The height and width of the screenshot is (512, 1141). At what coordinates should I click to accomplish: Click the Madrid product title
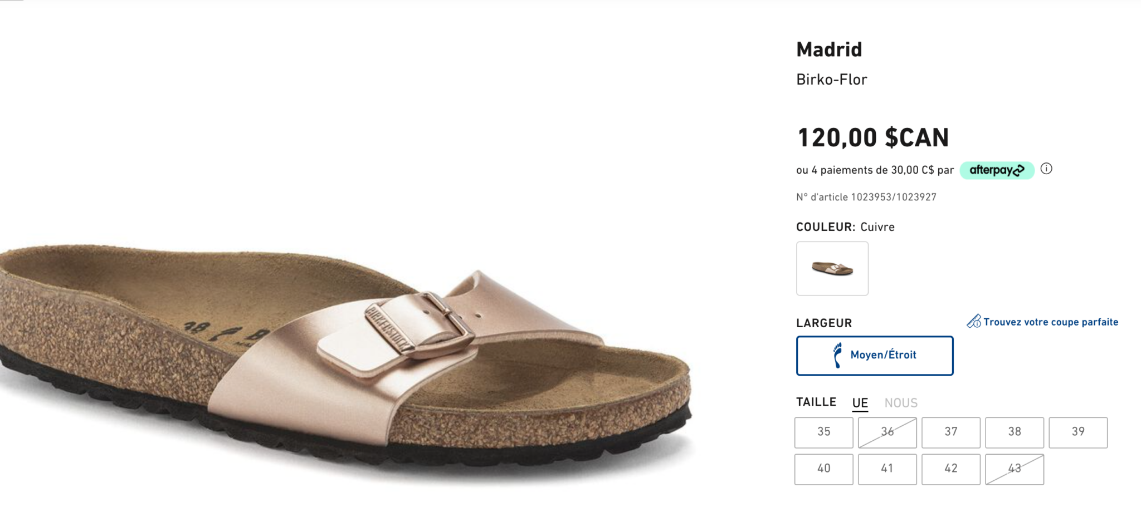829,50
